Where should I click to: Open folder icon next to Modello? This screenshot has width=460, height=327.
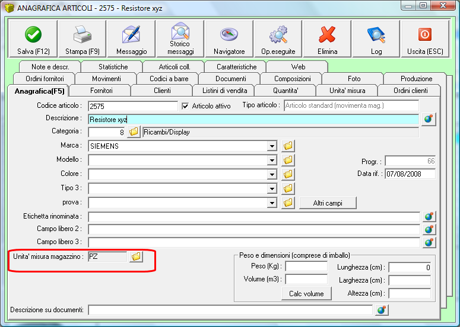(288, 160)
